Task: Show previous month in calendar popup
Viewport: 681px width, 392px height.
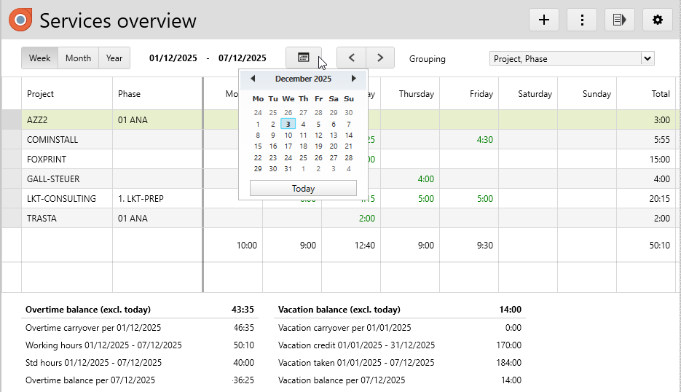Action: tap(253, 79)
